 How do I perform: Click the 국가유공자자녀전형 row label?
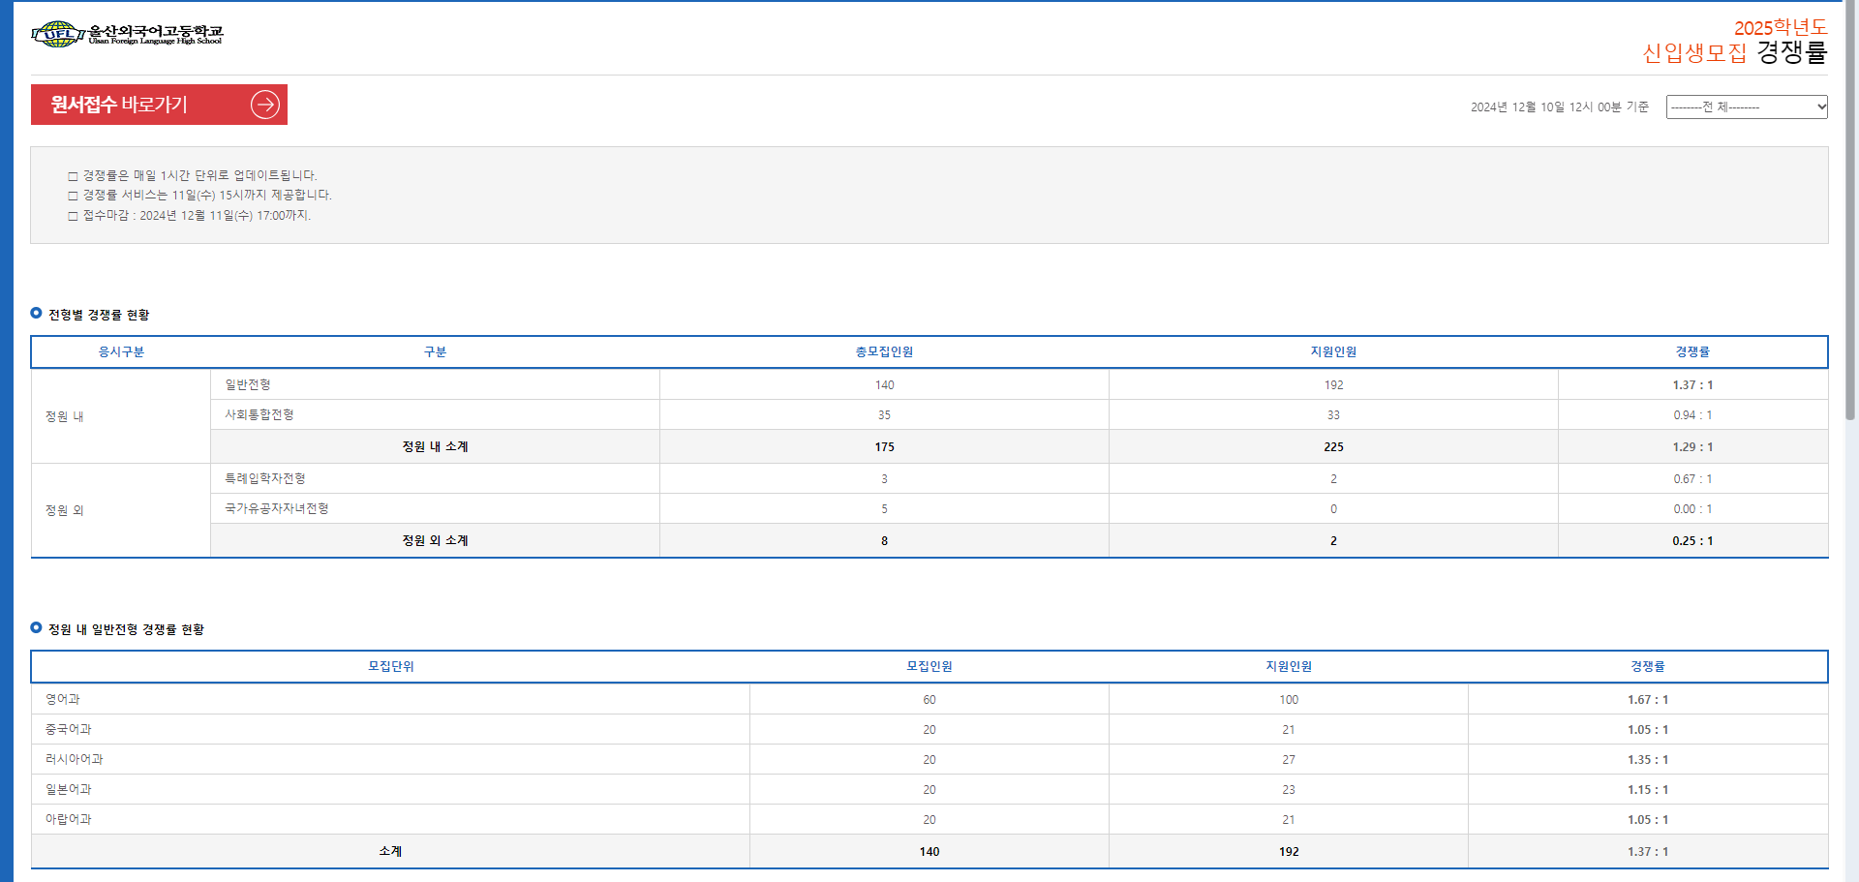click(x=277, y=509)
